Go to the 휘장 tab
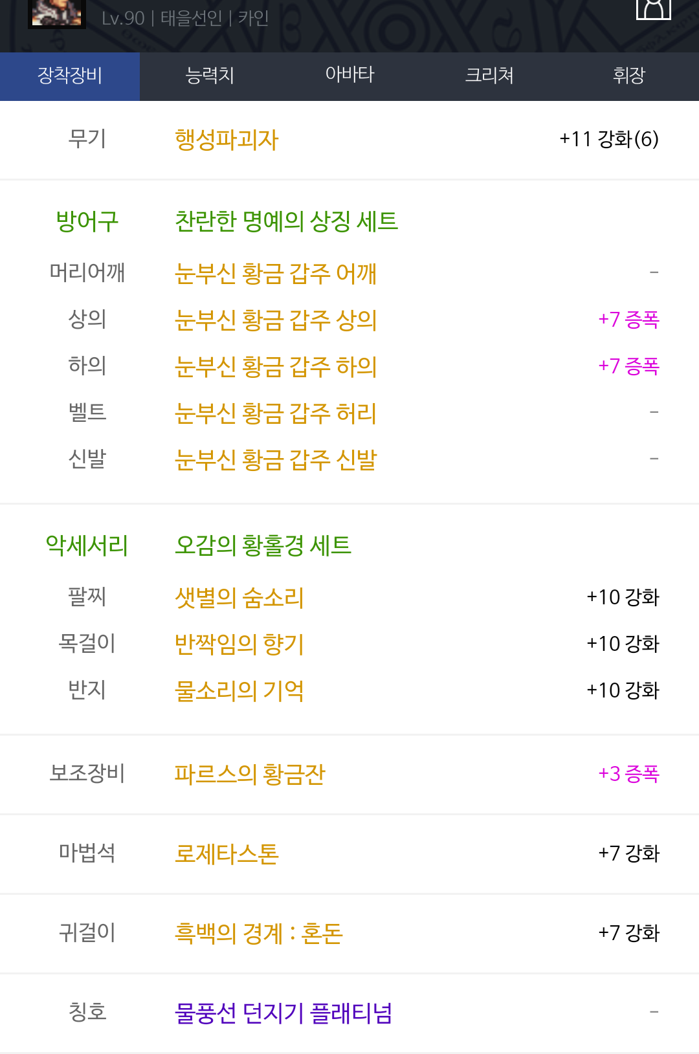This screenshot has width=699, height=1054. coord(629,76)
